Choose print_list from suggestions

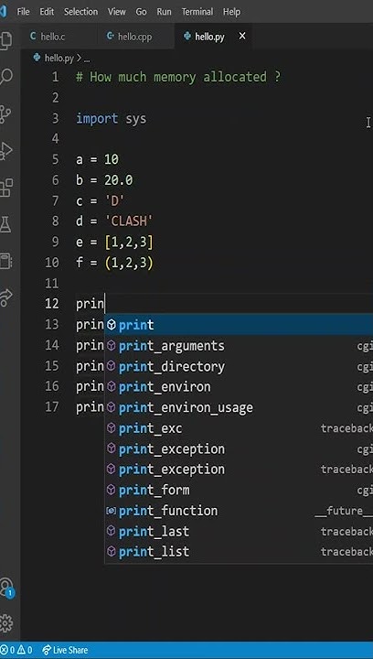pos(239,551)
